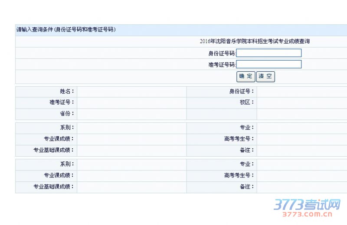Screen dimensions: 347x225
Task: Click the 准考证号 label in results table
Action: click(62, 103)
